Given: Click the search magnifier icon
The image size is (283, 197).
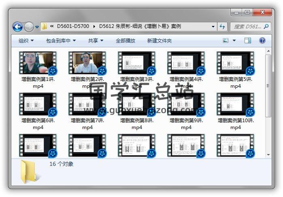Looking at the screenshot, I should (x=266, y=27).
